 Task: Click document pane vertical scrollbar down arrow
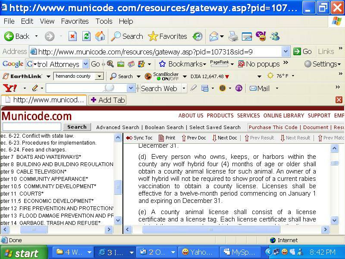click(x=335, y=220)
